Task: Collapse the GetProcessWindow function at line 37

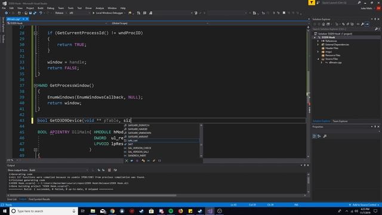Action: tap(36, 85)
